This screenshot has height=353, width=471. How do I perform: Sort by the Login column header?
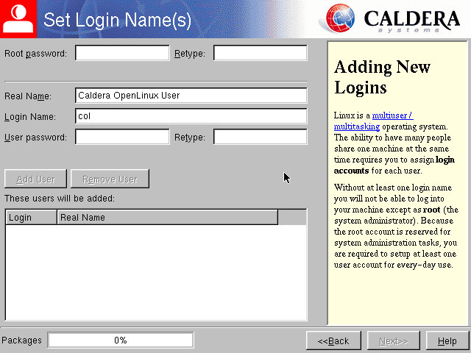[31, 218]
